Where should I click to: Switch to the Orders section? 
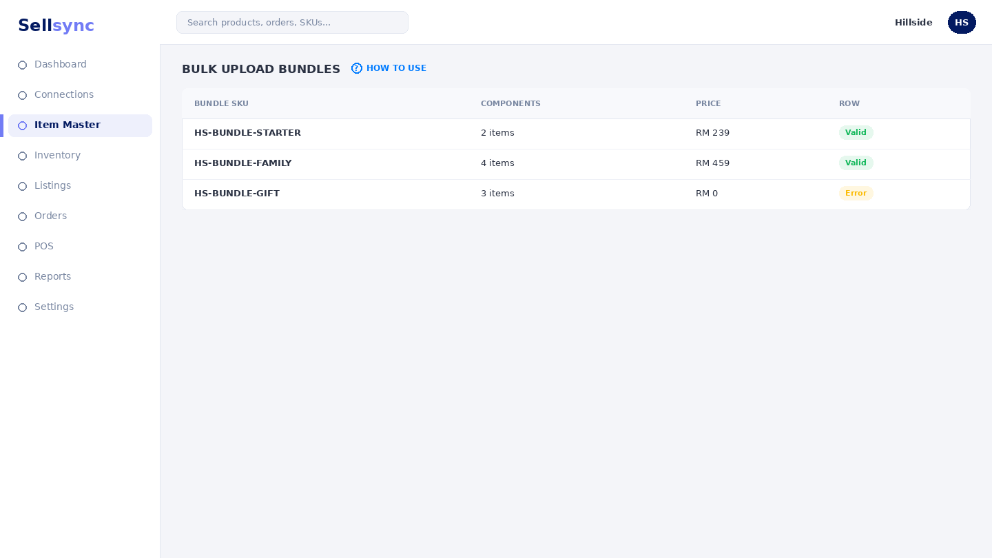click(x=80, y=216)
